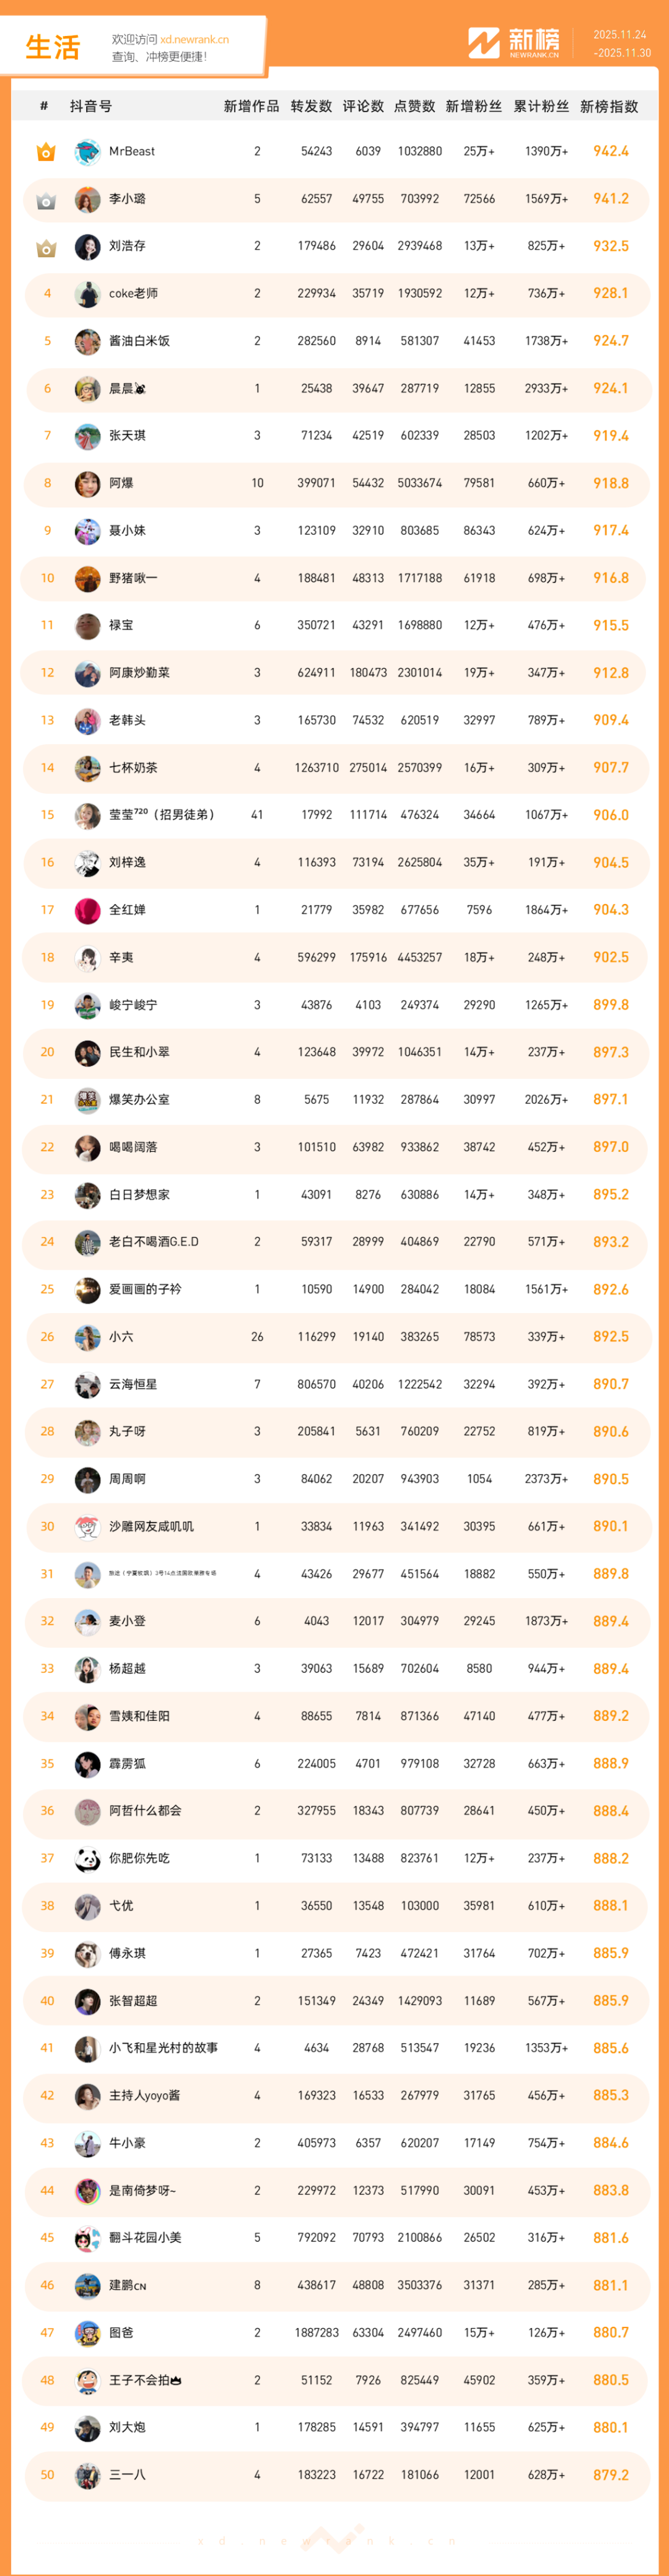Click the 新榜 logo in the header
The width and height of the screenshot is (669, 2576).
[x=514, y=43]
